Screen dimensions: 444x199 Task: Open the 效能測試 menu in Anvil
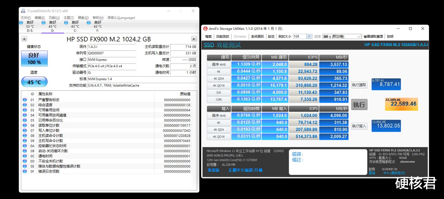(x=223, y=37)
